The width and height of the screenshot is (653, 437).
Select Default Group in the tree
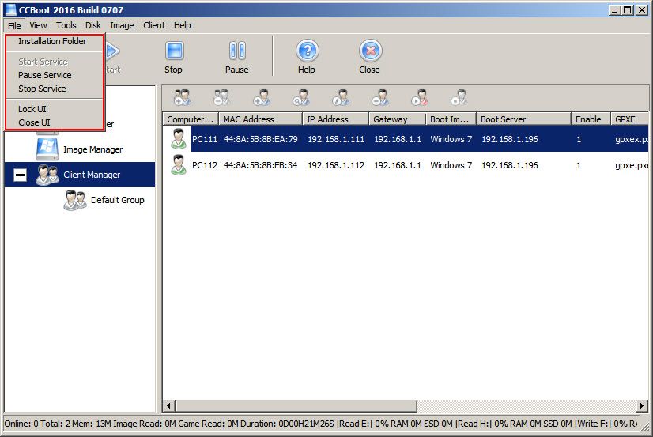click(x=118, y=200)
